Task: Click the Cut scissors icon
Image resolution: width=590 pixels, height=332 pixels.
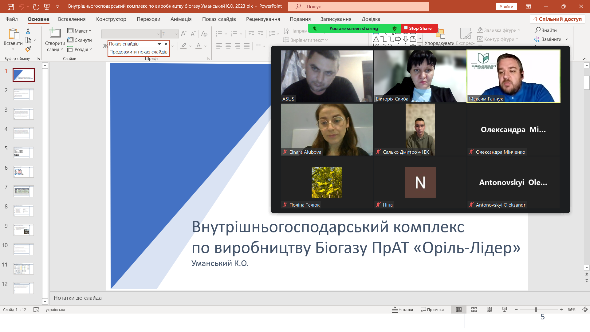Action: pyautogui.click(x=28, y=31)
